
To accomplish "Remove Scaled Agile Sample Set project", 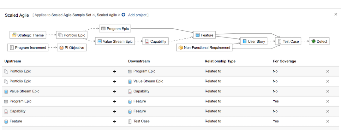I will click(x=94, y=15).
